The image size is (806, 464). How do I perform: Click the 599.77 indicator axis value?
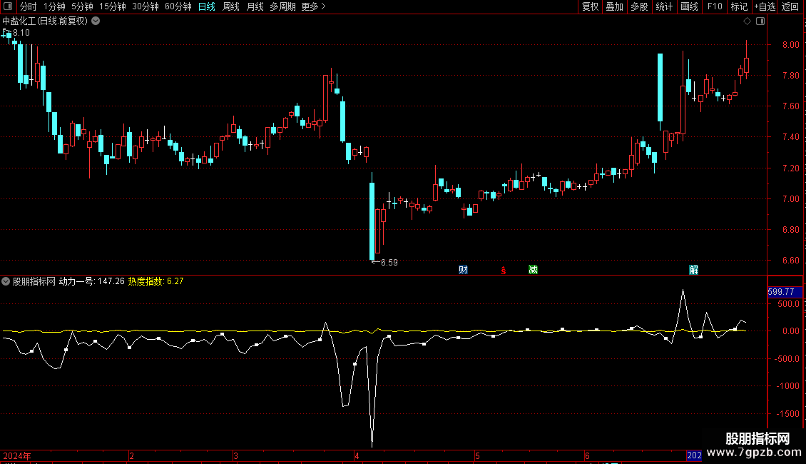tap(781, 292)
